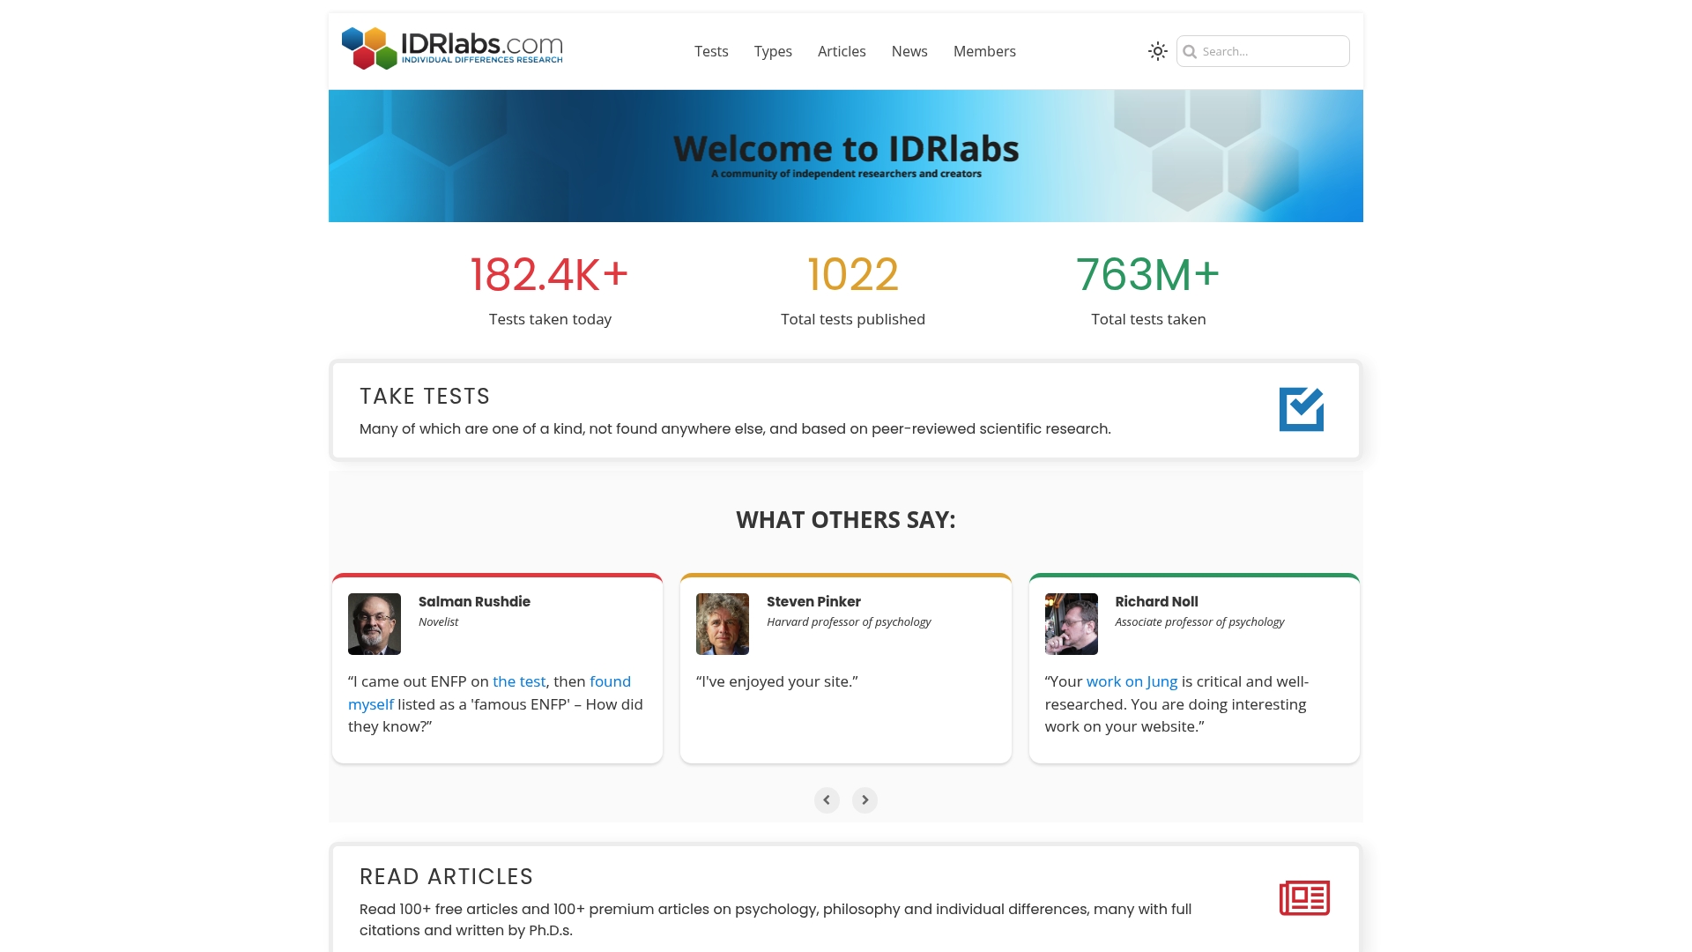Go back testimonials with the left arrow
This screenshot has width=1692, height=952.
coord(827,800)
